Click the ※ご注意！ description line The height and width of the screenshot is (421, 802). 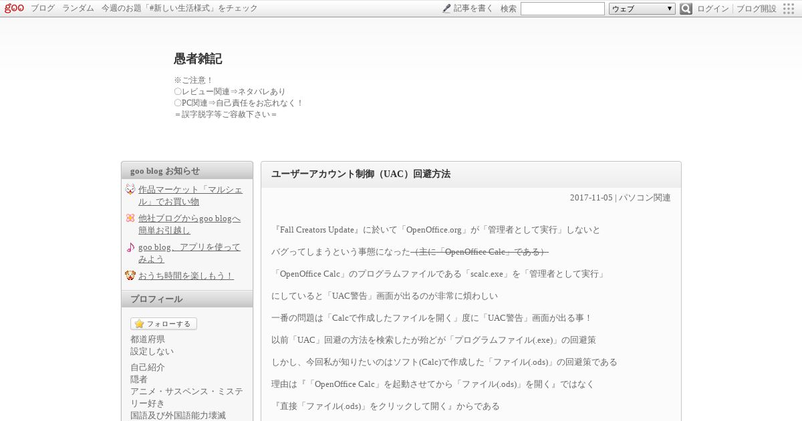193,80
